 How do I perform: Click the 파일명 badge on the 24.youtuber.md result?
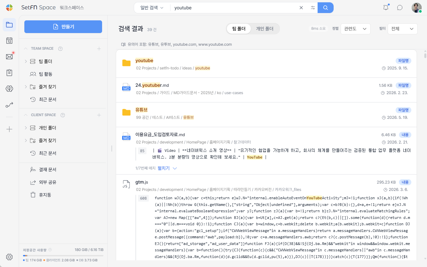404,85
